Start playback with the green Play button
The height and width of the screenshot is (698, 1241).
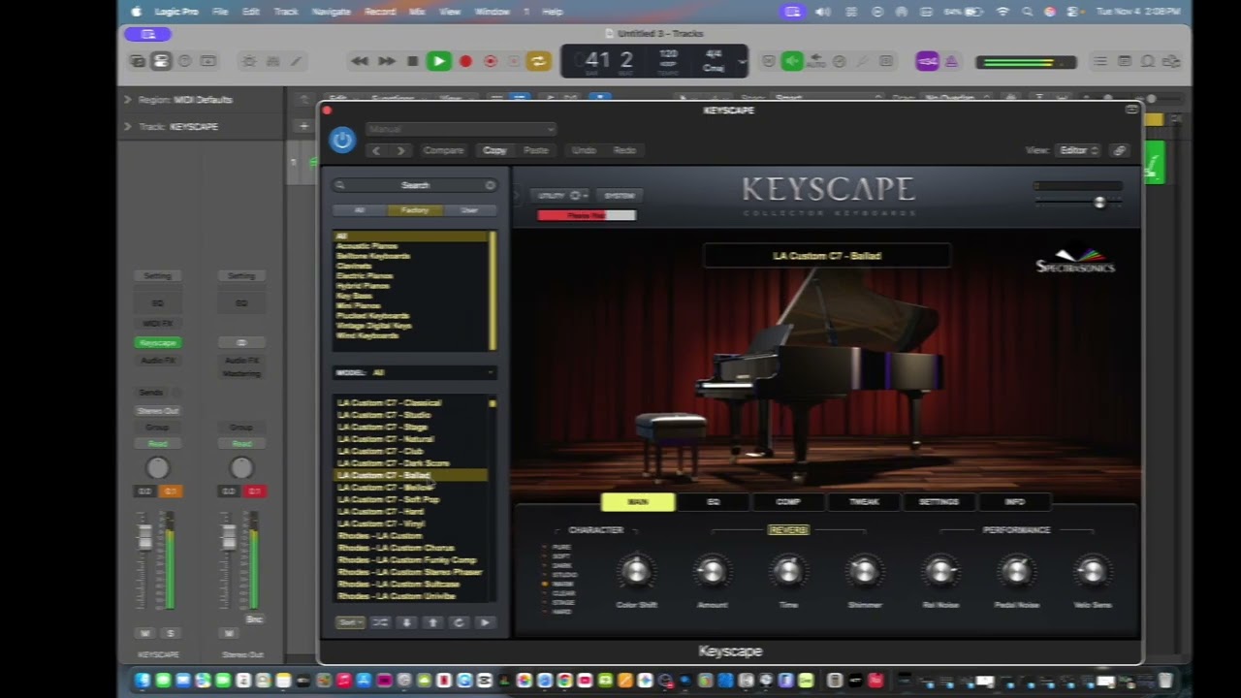439,61
